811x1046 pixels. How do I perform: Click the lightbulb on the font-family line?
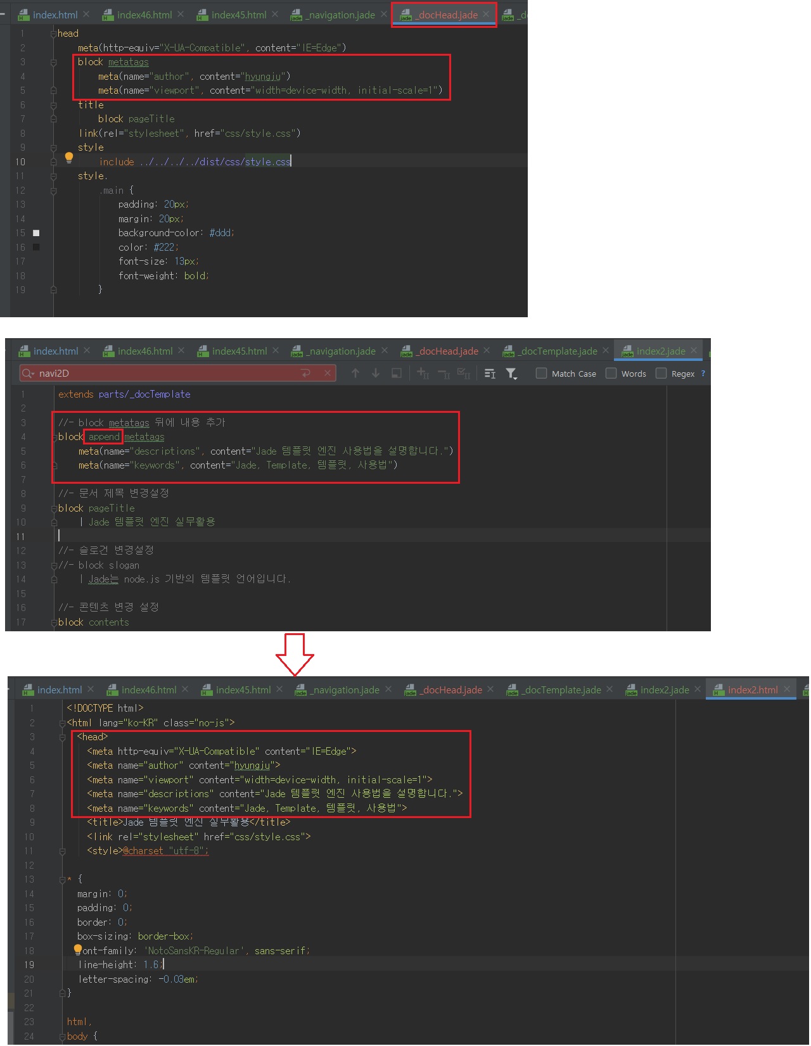[x=77, y=950]
